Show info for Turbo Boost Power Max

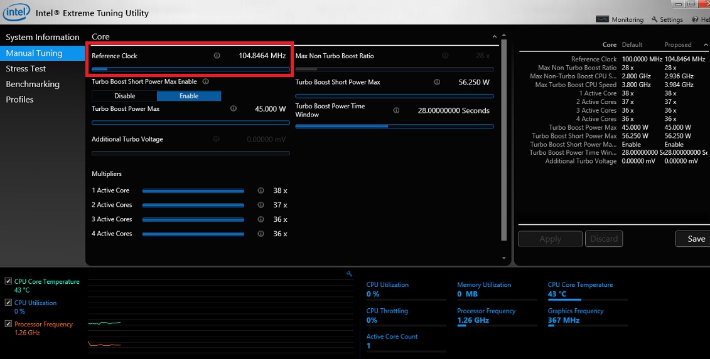233,108
